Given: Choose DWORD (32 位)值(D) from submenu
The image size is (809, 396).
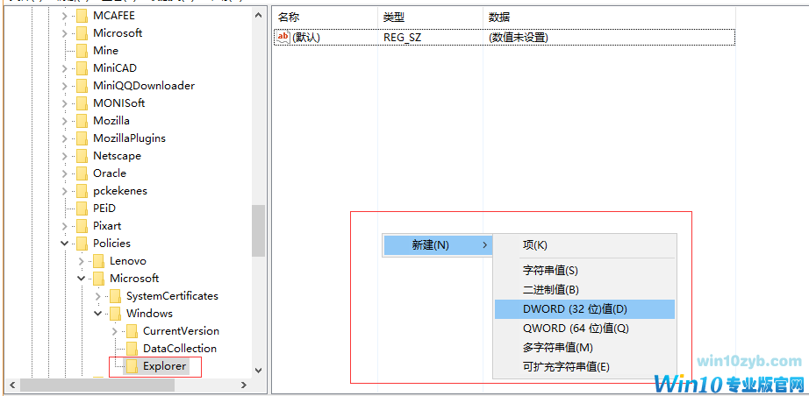Looking at the screenshot, I should 575,309.
